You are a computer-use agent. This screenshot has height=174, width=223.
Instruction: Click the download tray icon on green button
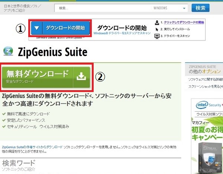81,76
